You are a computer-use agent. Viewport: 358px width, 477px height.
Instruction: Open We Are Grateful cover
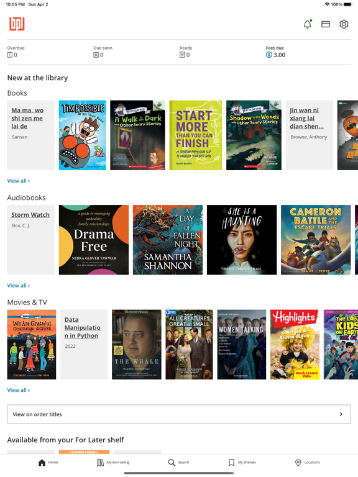pyautogui.click(x=32, y=344)
